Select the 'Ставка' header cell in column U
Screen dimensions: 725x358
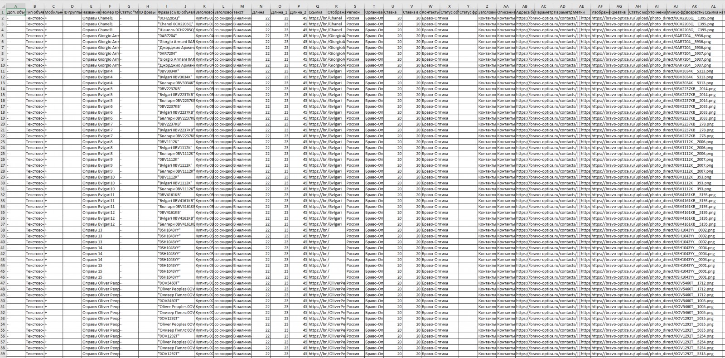pos(393,12)
